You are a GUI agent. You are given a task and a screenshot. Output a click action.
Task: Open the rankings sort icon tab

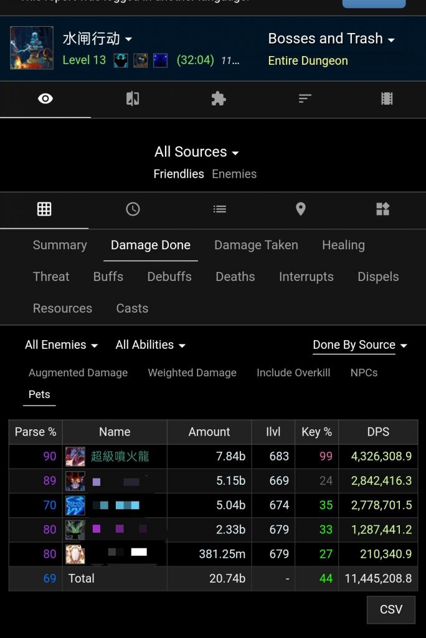pyautogui.click(x=305, y=99)
